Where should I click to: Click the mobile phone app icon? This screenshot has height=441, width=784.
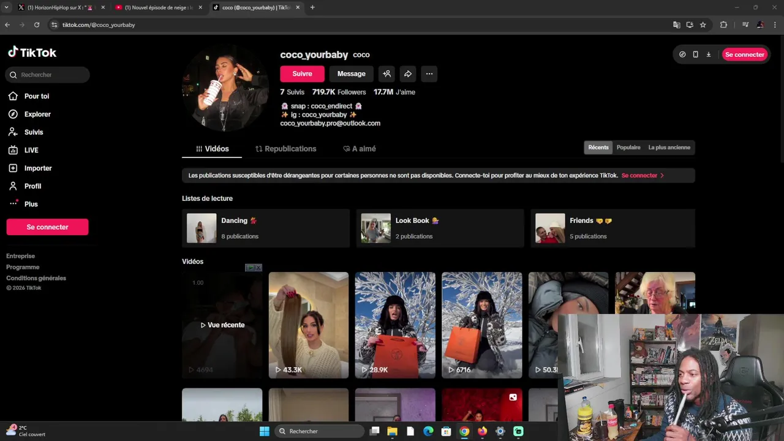pos(695,55)
